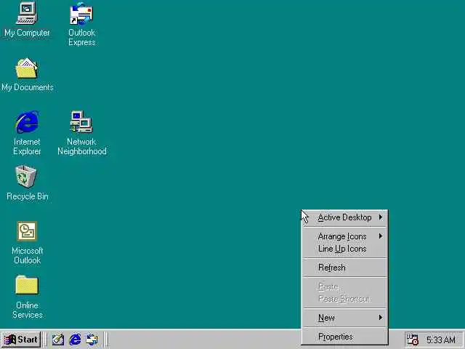Click the greyed-out Paste Shortcut entry
The height and width of the screenshot is (349, 465).
[344, 299]
